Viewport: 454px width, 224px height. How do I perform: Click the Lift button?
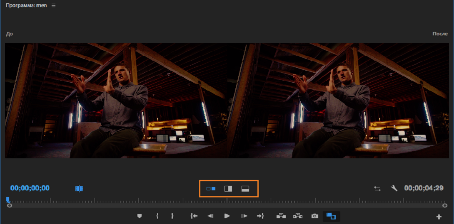281,216
